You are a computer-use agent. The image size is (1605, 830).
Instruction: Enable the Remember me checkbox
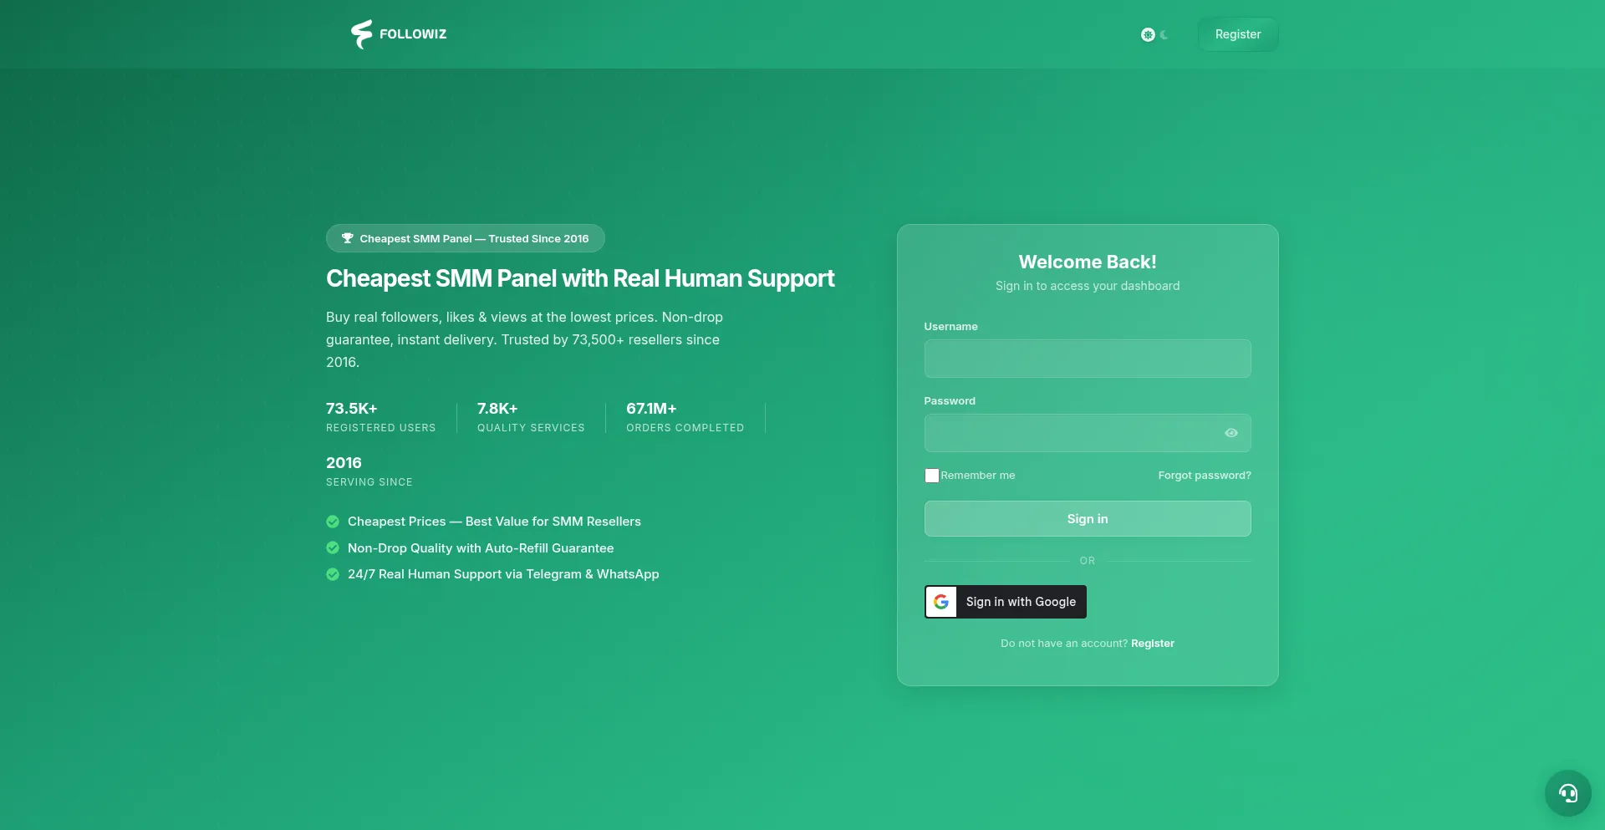(932, 476)
